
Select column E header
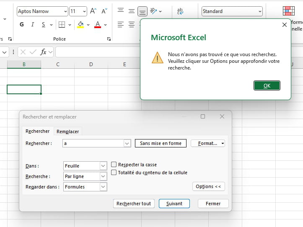click(x=124, y=64)
